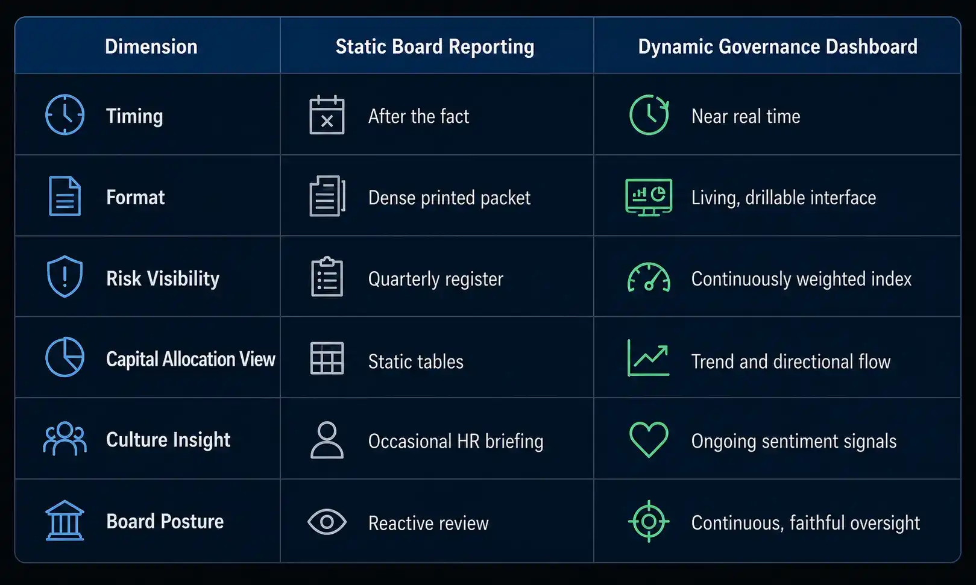
Task: Click the document icon beside Format
Action: pos(65,196)
